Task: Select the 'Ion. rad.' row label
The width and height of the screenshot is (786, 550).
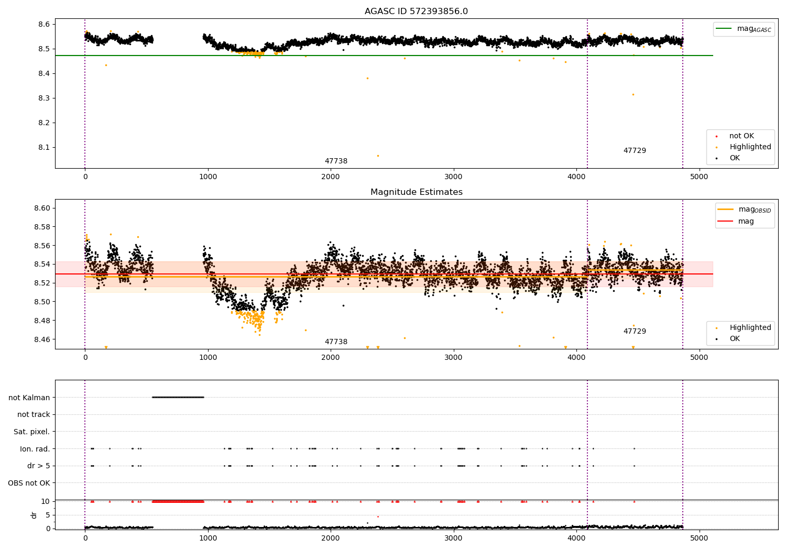Action: tap(35, 449)
